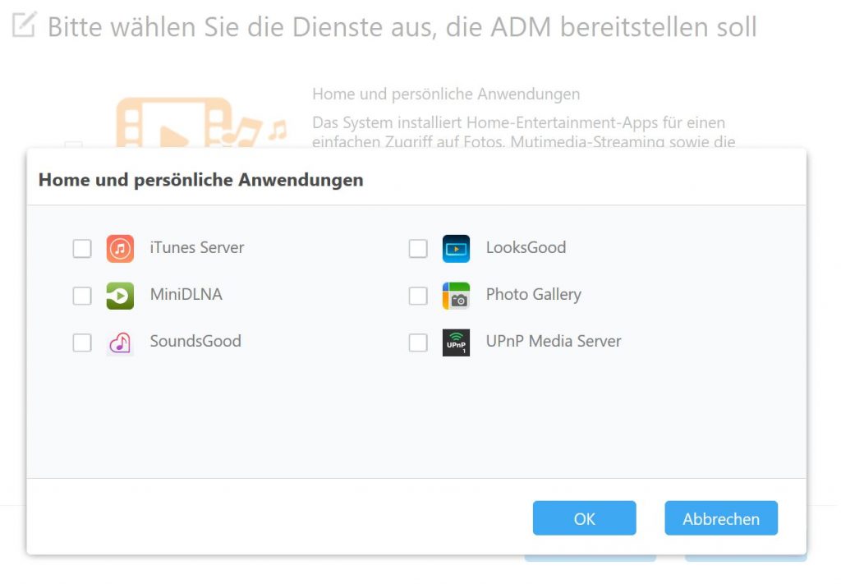Check the SoundsGood checkbox
The width and height of the screenshot is (841, 584).
tap(82, 343)
